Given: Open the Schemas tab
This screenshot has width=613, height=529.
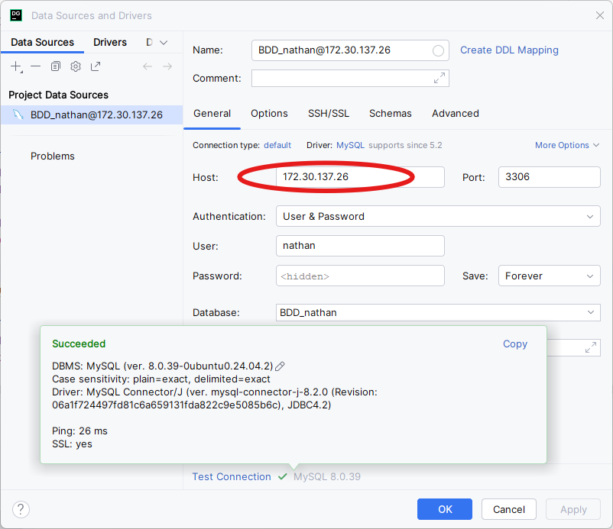Looking at the screenshot, I should pyautogui.click(x=390, y=114).
